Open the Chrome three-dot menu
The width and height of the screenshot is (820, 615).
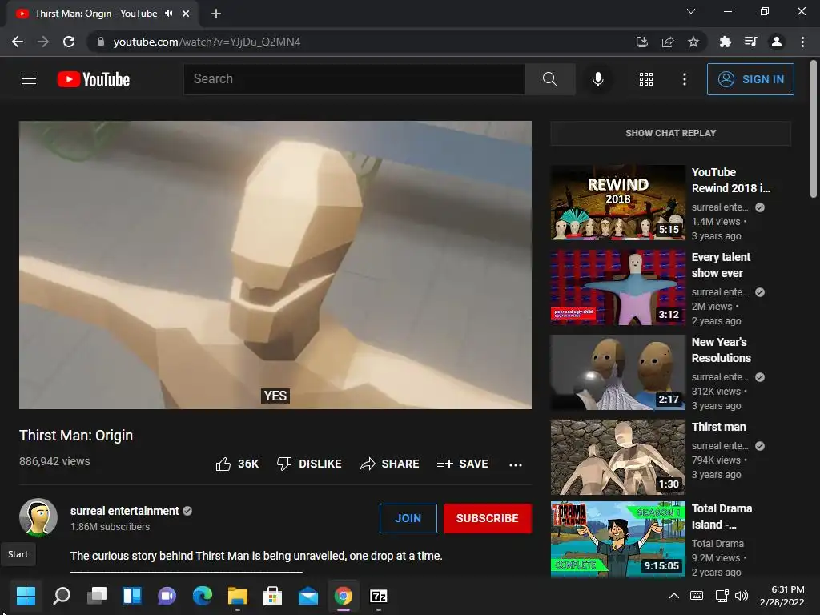[x=802, y=42]
